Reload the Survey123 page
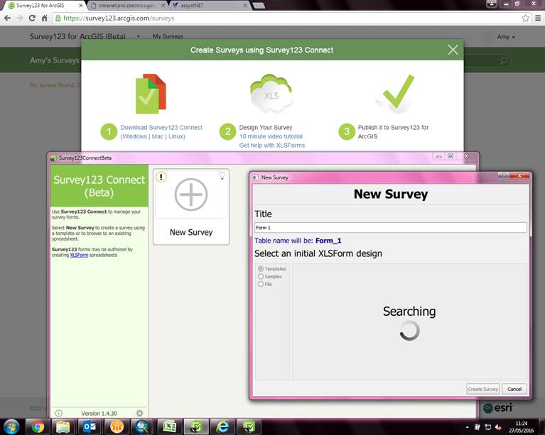The image size is (545, 435). coord(32,18)
